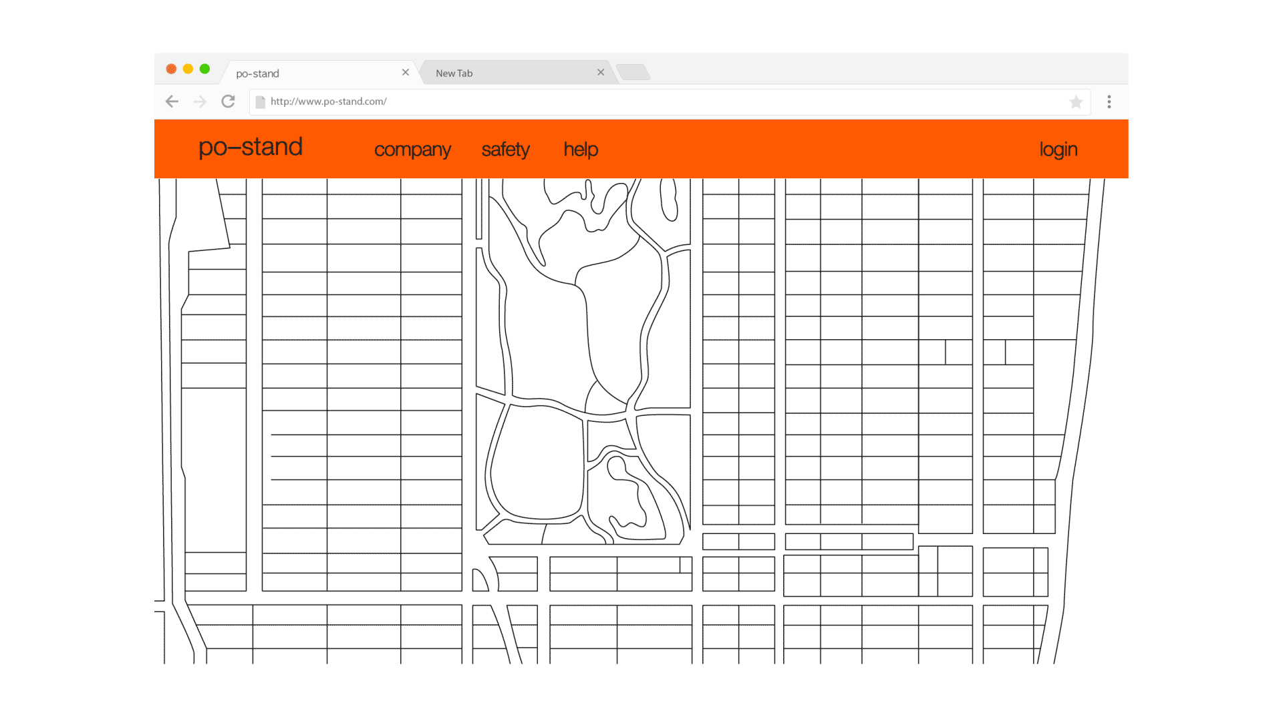Open a new tab with the blank tab button
Image resolution: width=1283 pixels, height=721 pixels.
coord(633,72)
